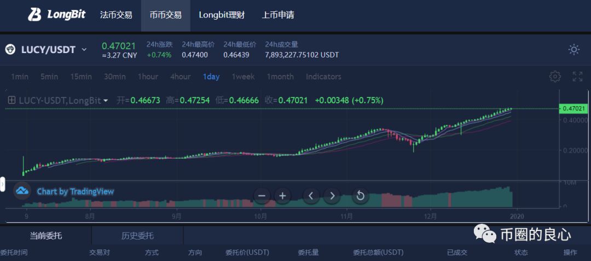Screen dimensions: 591x261
Task: Click the ≈3.27 CNY price conversion
Action: (119, 55)
